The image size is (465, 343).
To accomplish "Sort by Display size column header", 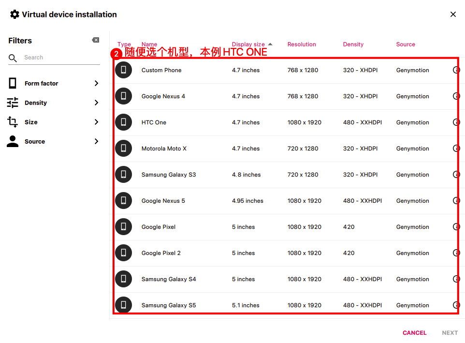I will pos(248,44).
